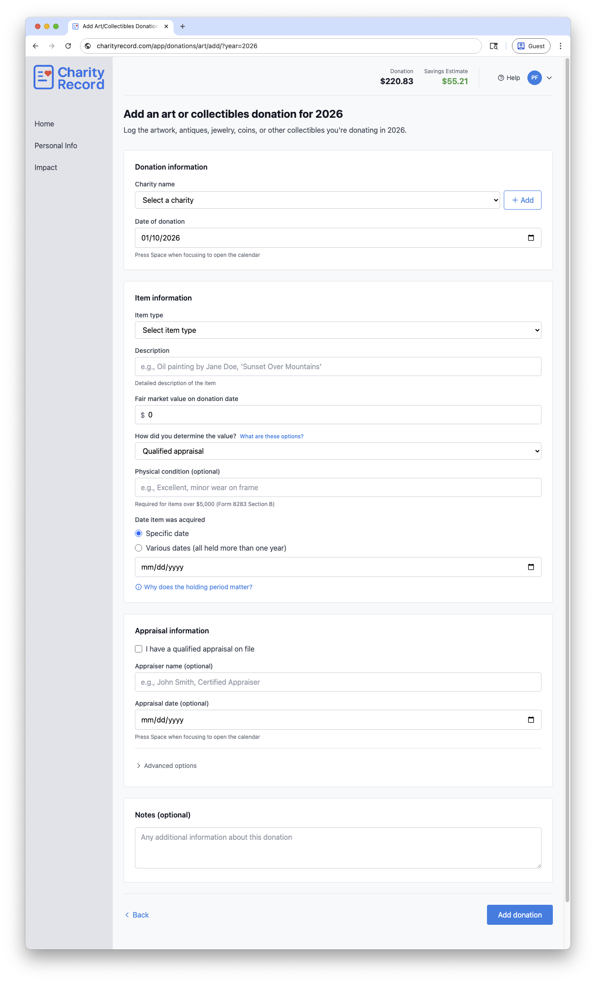Image resolution: width=596 pixels, height=983 pixels.
Task: Go to Personal Info in sidebar
Action: (56, 145)
